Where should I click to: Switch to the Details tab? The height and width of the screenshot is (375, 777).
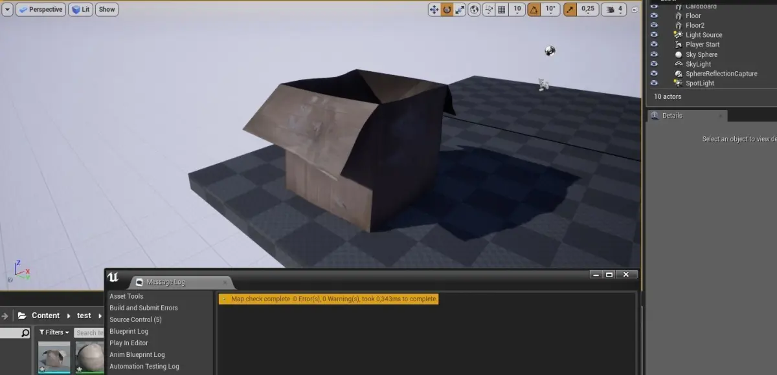coord(687,116)
